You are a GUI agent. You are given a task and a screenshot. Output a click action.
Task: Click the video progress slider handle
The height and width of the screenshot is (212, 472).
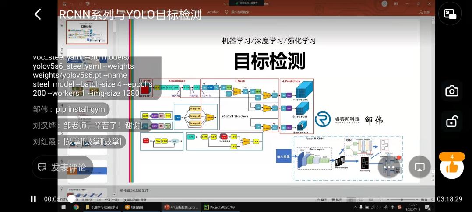71,199
